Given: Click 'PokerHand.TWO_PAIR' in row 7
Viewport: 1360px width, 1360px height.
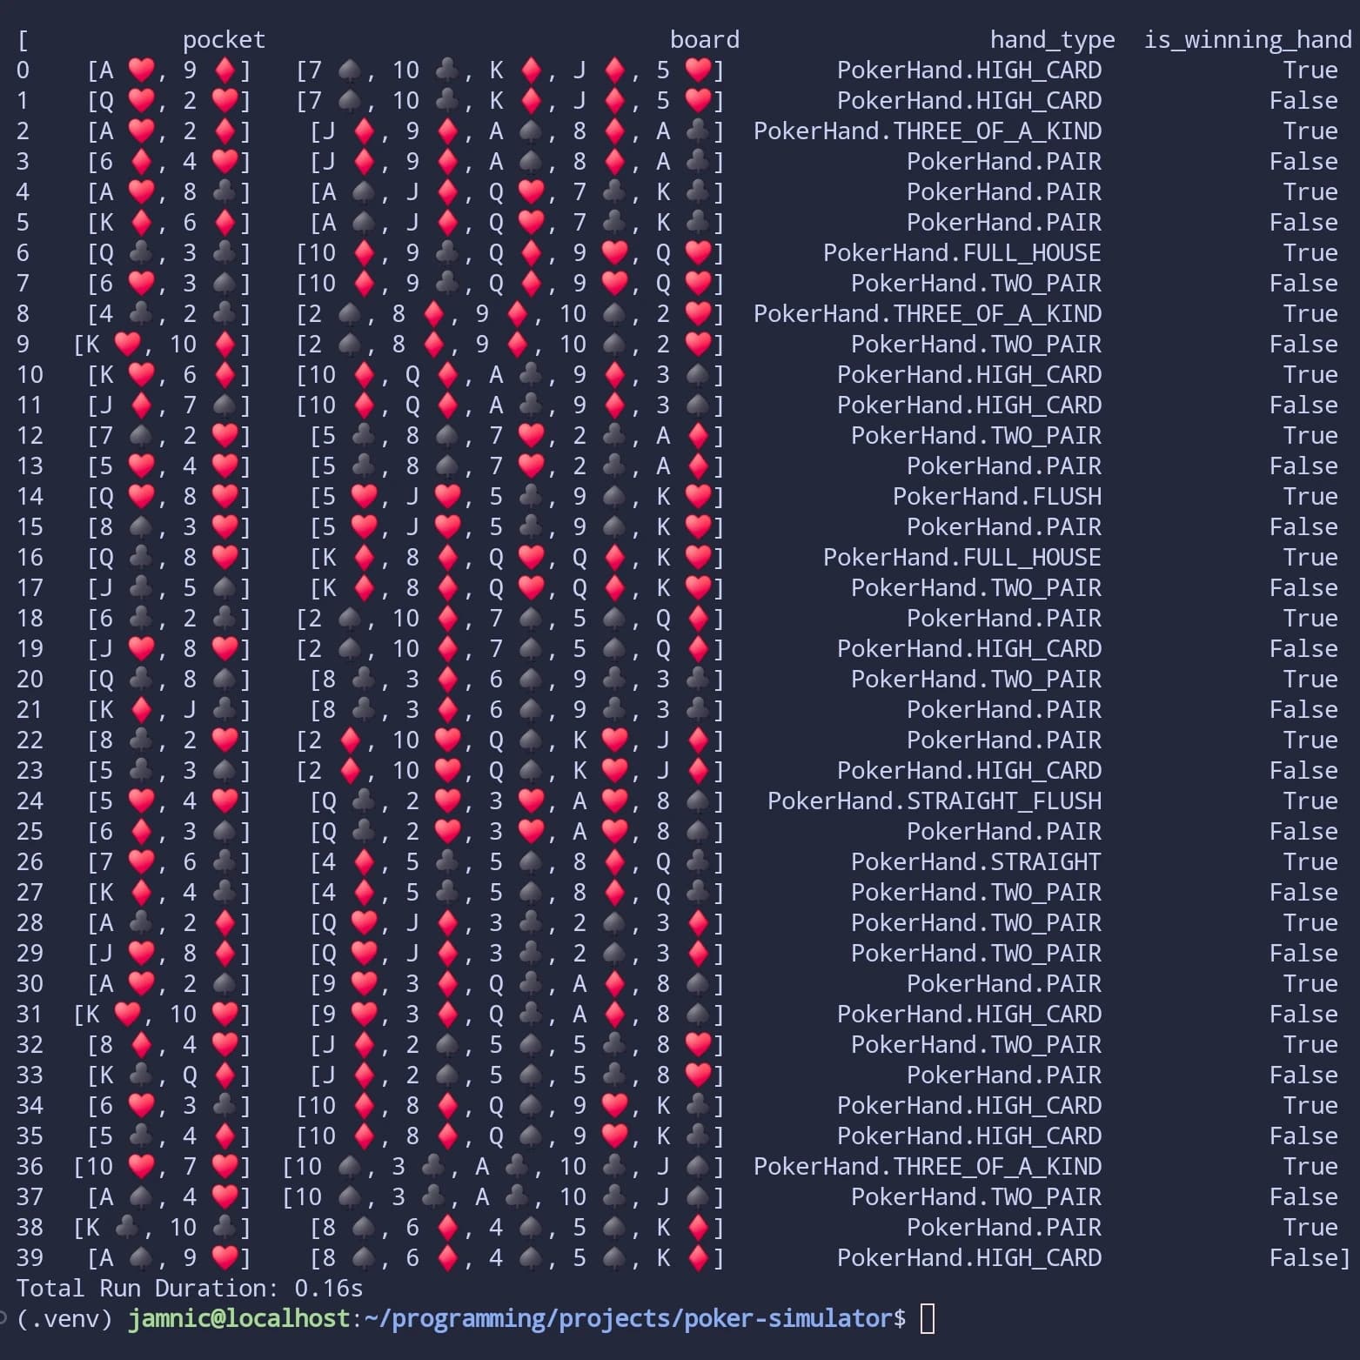Looking at the screenshot, I should tap(976, 284).
